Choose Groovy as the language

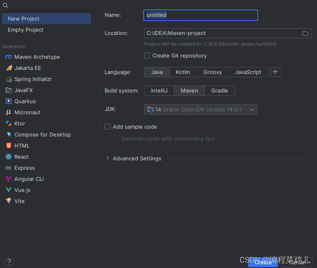pos(212,72)
